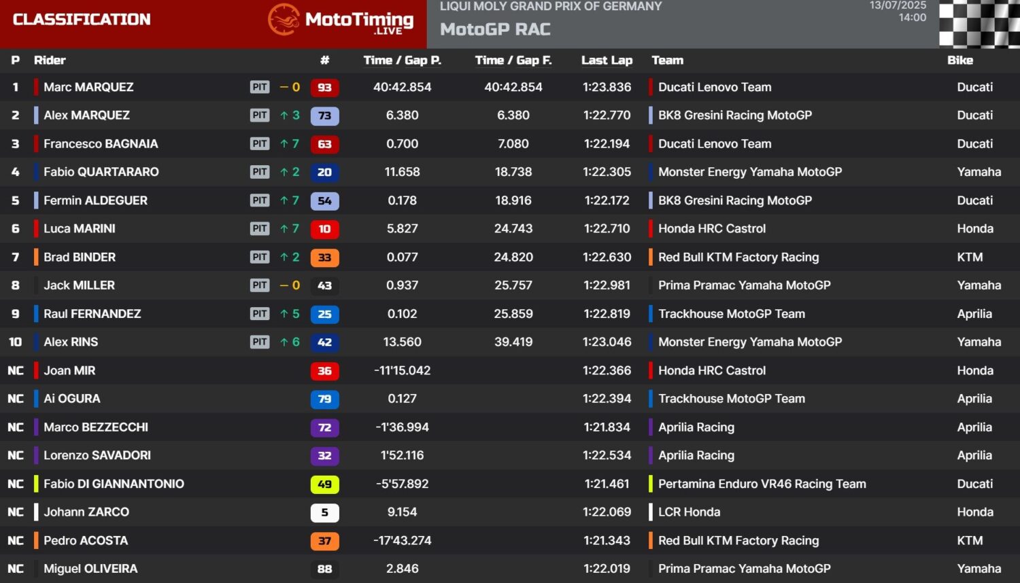The image size is (1020, 583).
Task: Click the checkered flag icon
Action: 979,24
